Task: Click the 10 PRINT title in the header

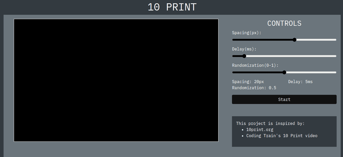Action: 172,7
